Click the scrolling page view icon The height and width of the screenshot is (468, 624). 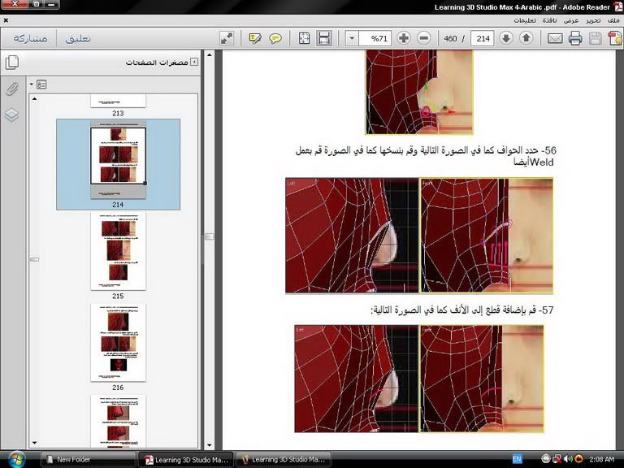(x=324, y=39)
